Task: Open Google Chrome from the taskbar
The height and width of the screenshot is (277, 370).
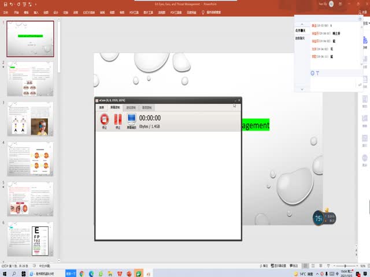Action: coord(82,272)
